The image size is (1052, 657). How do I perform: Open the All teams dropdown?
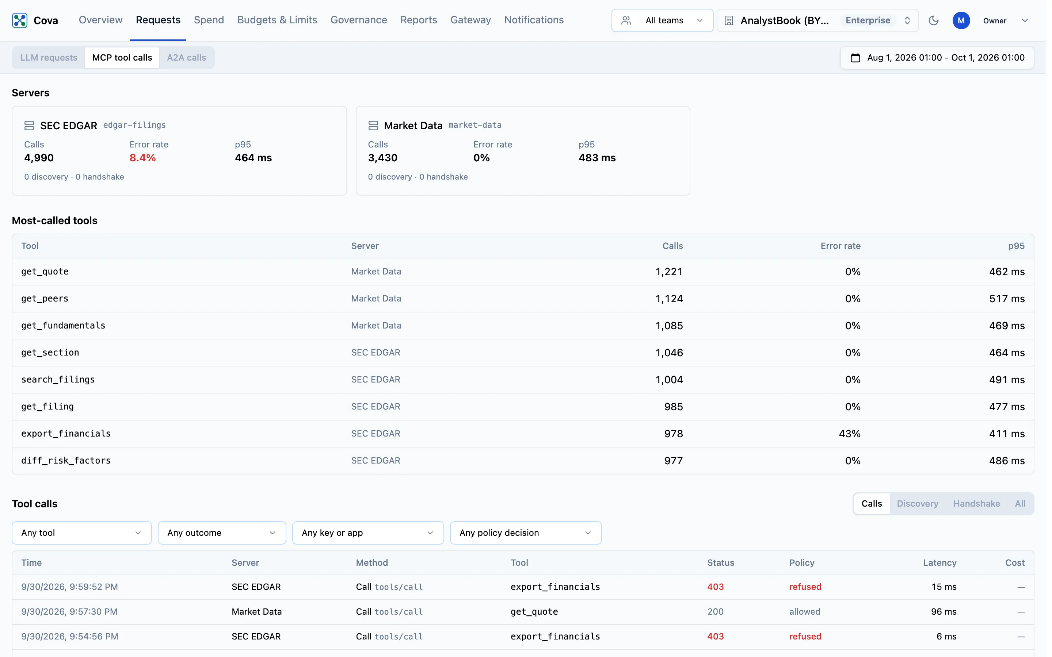click(662, 20)
